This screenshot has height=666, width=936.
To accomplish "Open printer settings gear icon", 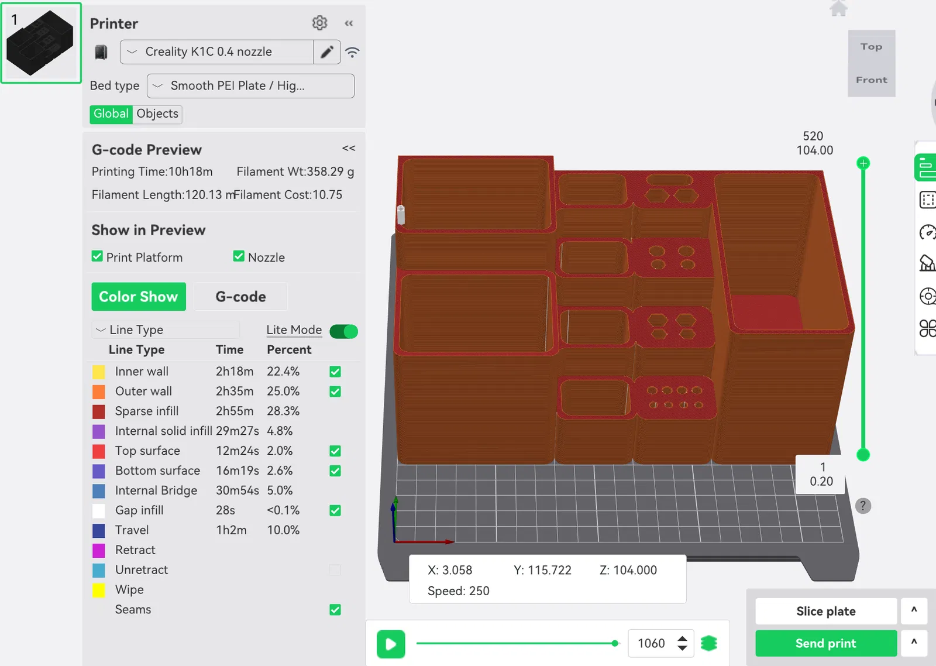I will point(319,23).
